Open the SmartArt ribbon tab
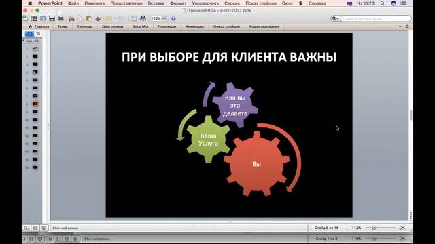The width and height of the screenshot is (435, 244). click(x=141, y=26)
